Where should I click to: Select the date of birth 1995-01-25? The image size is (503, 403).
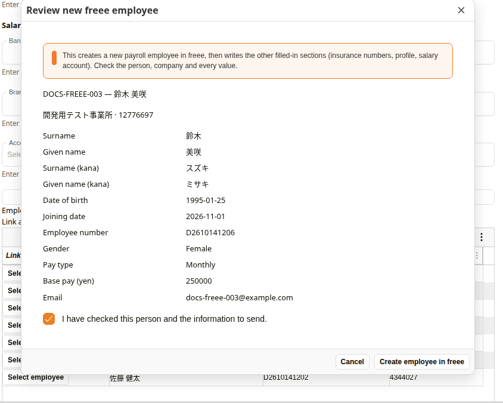coord(206,200)
